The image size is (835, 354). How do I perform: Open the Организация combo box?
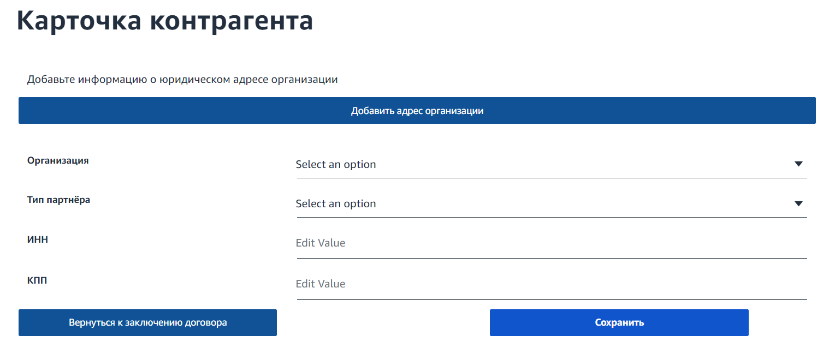point(552,164)
